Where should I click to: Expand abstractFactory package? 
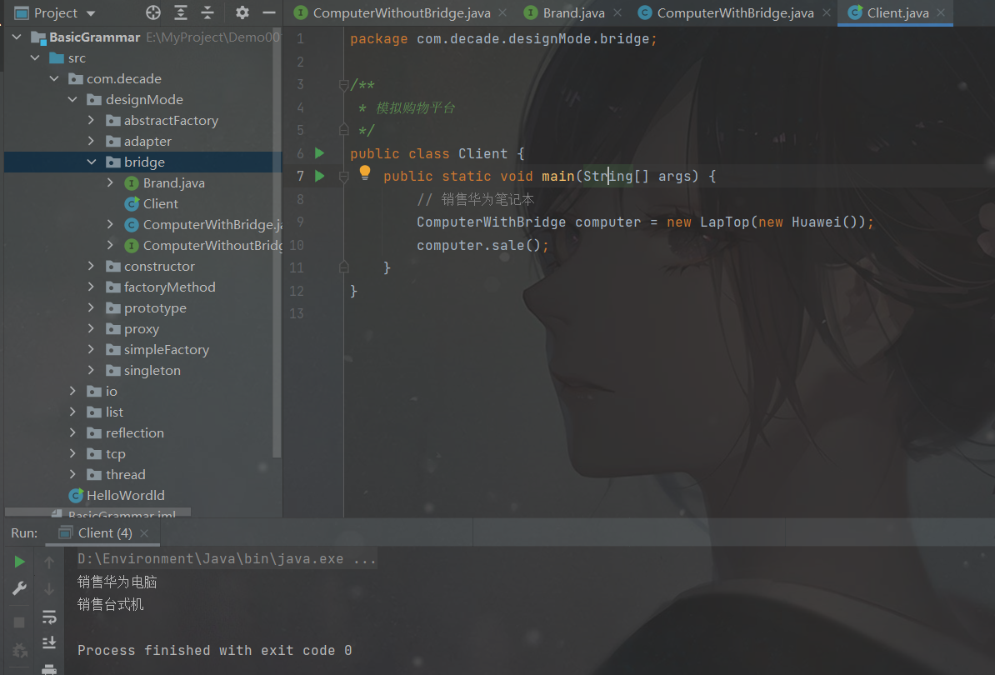click(x=91, y=121)
